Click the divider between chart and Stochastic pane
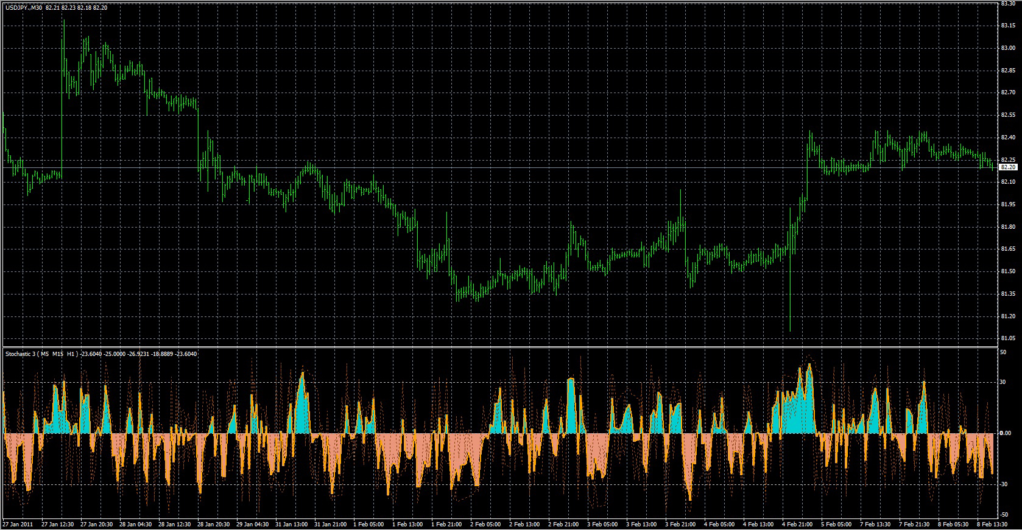This screenshot has height=530, width=1022. pyautogui.click(x=499, y=347)
